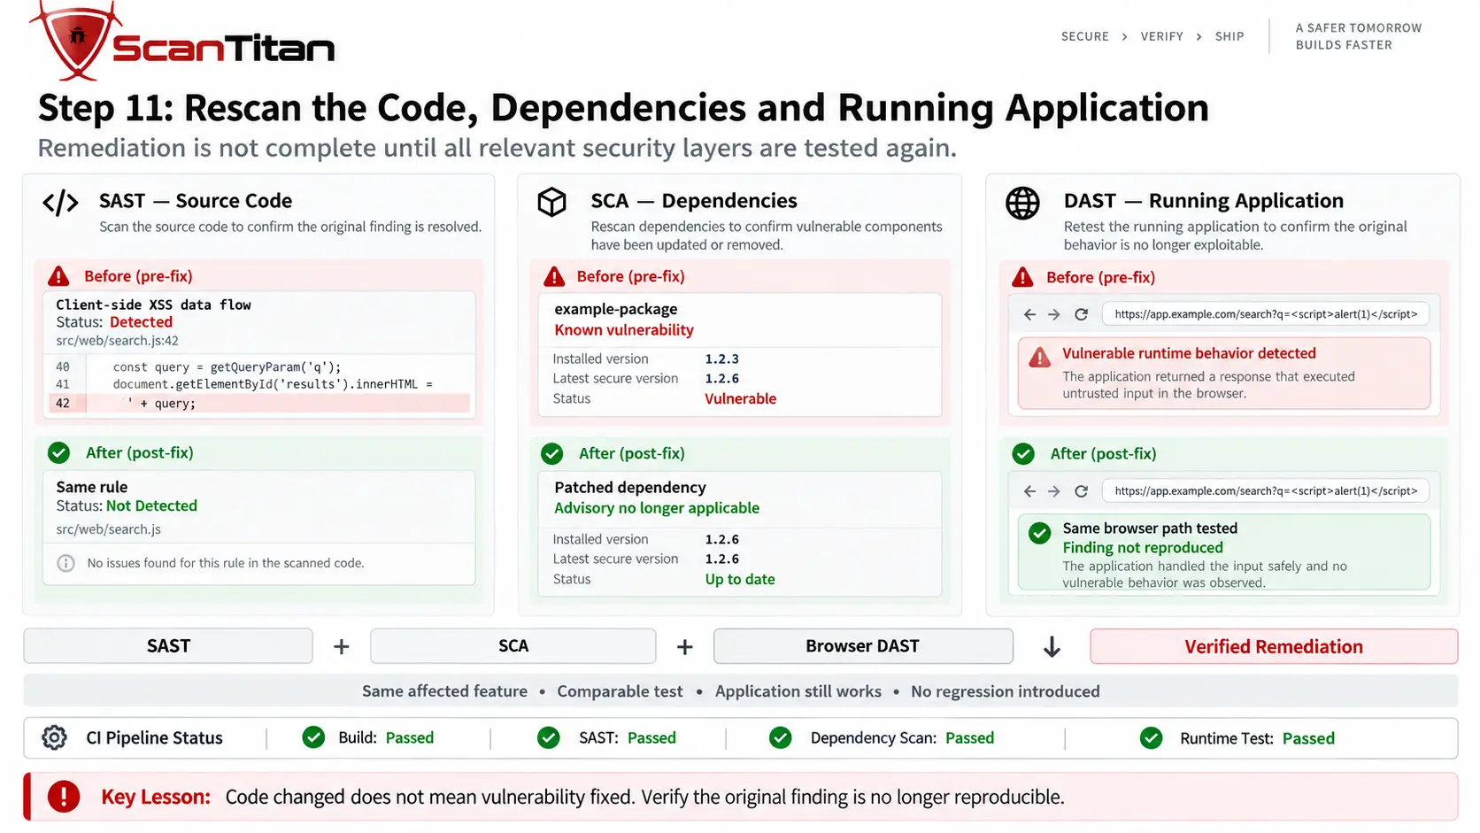Click the SAST Before warning triangle icon

58,276
